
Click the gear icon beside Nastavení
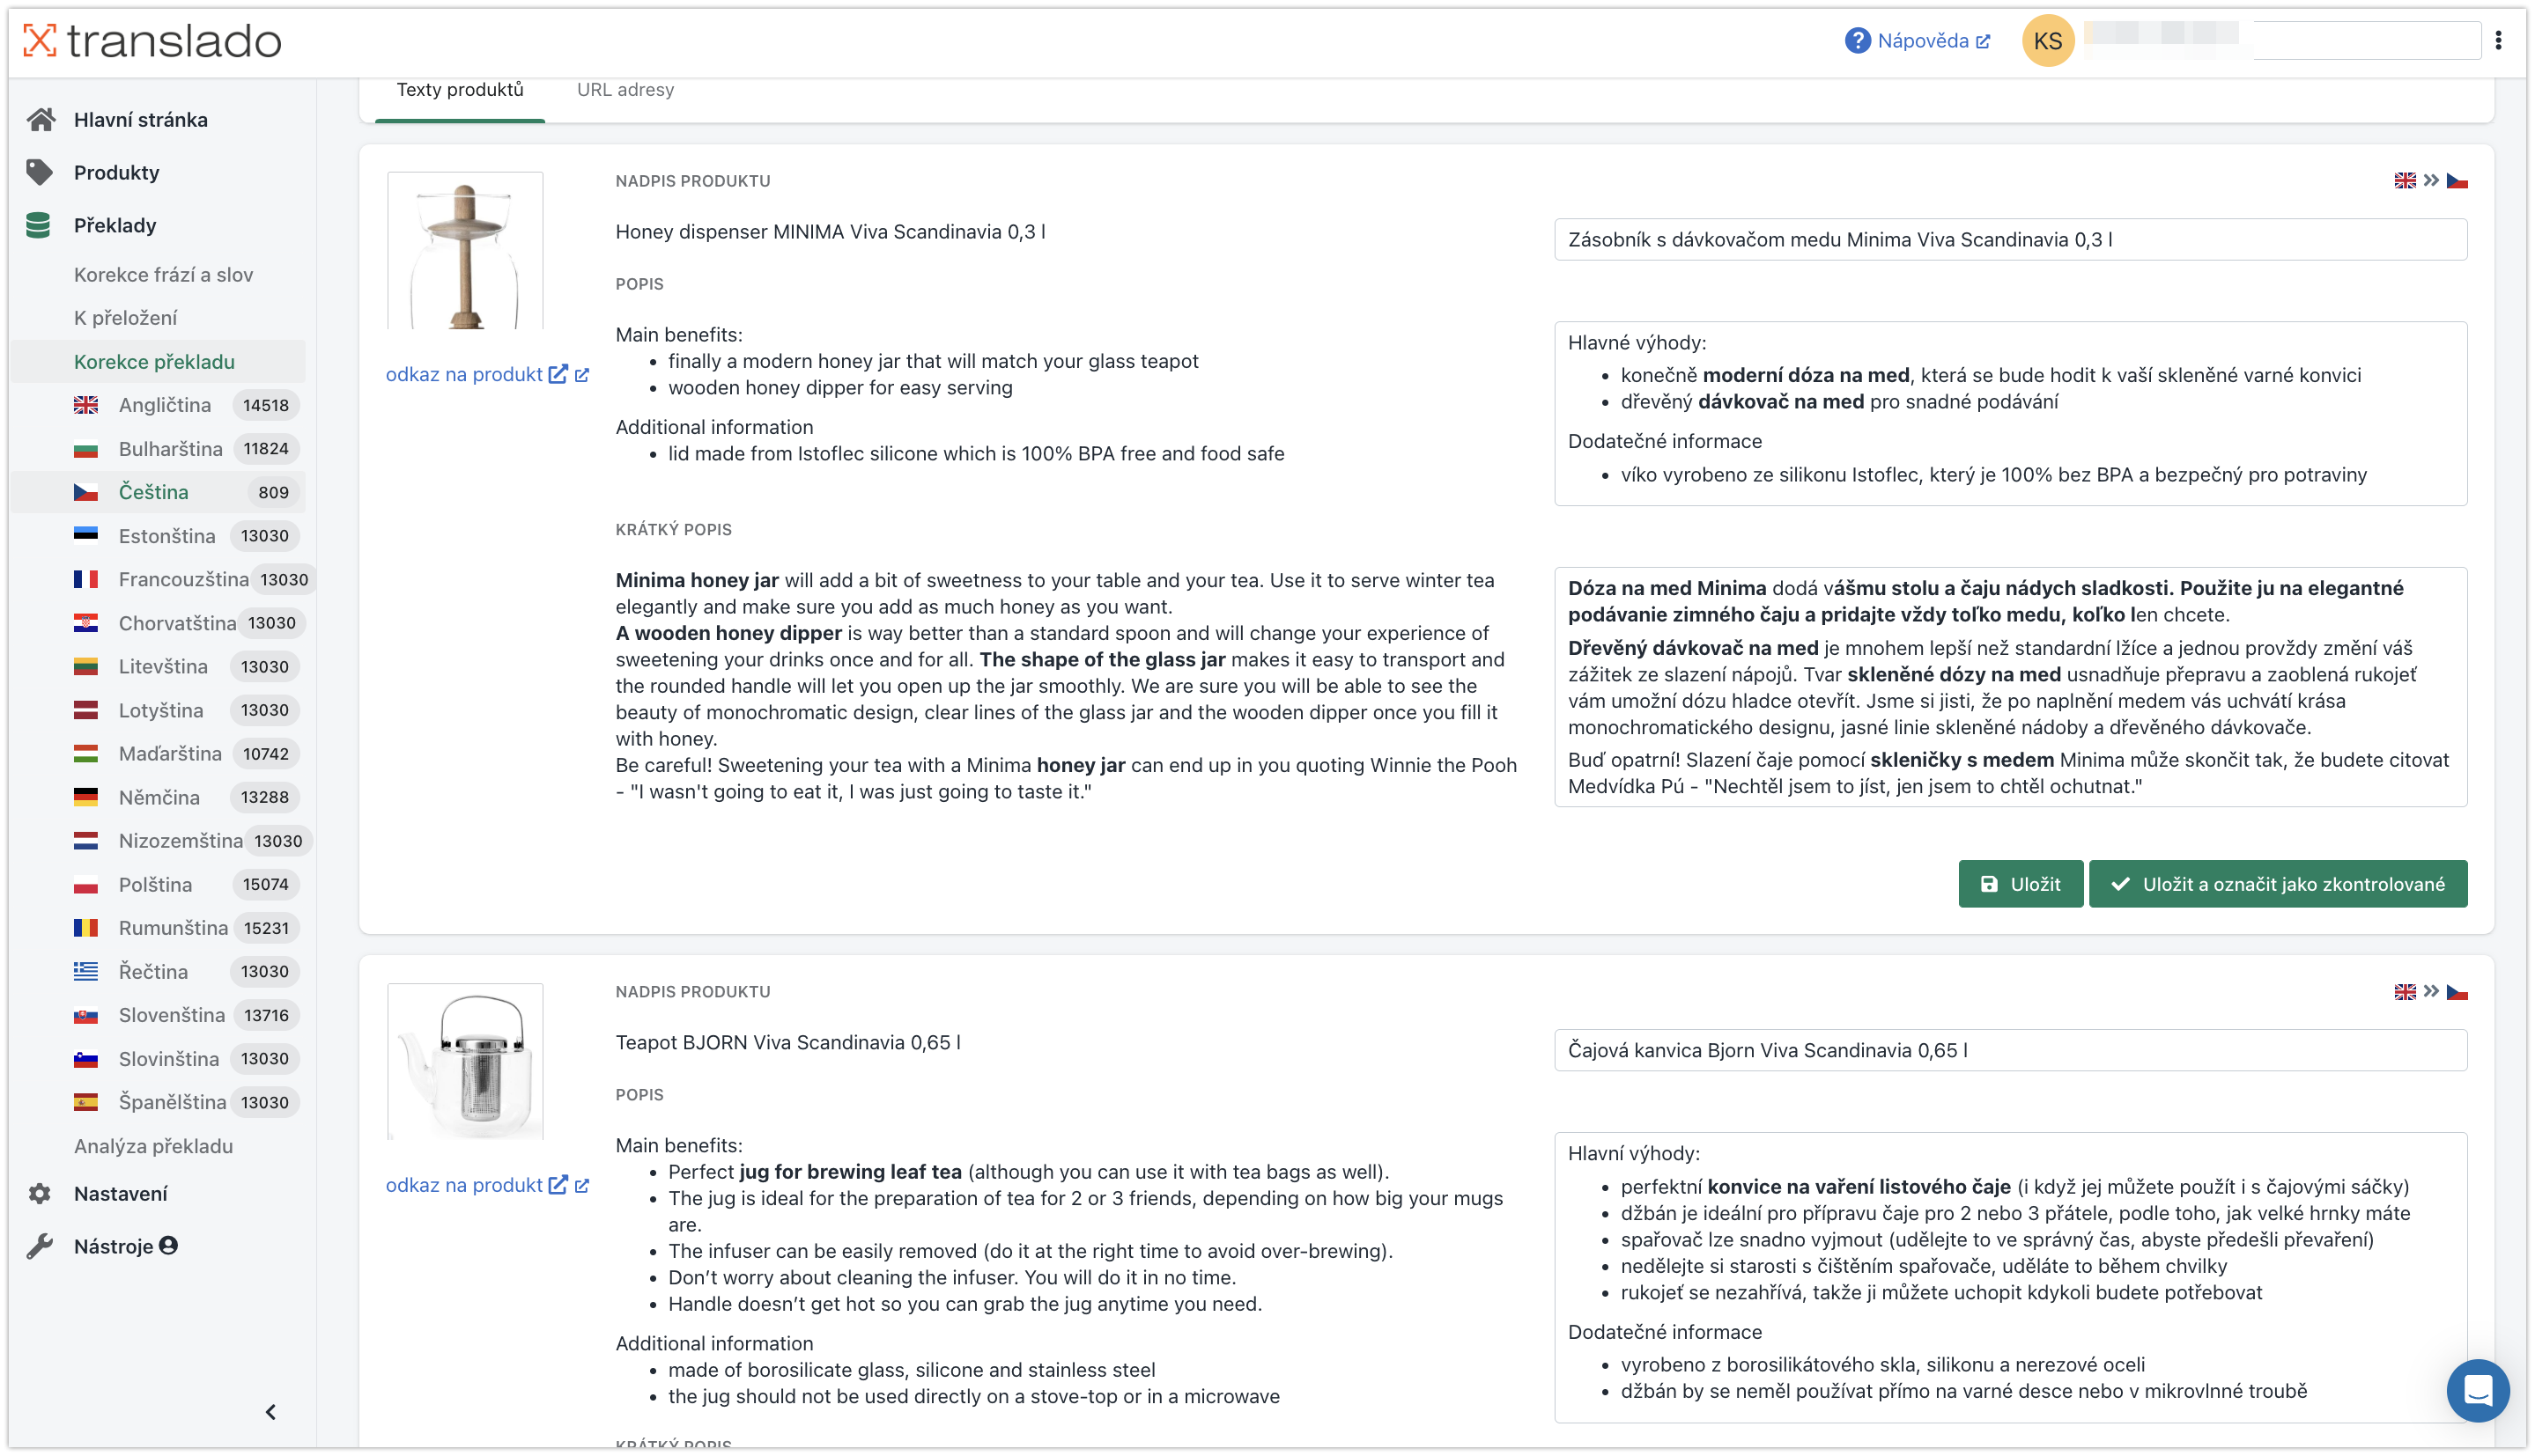39,1194
